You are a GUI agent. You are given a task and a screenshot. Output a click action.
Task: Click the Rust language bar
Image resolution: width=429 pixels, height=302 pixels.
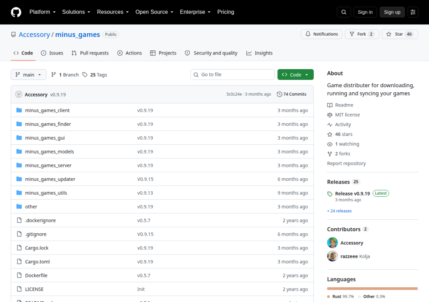point(372,289)
